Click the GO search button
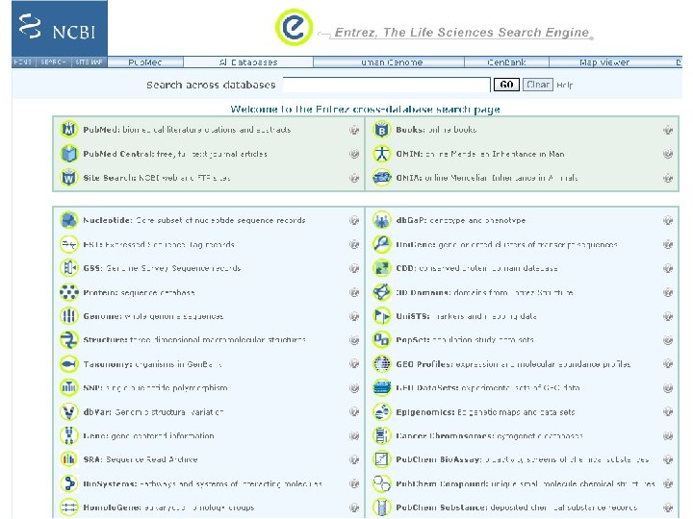This screenshot has width=693, height=519. click(x=506, y=85)
